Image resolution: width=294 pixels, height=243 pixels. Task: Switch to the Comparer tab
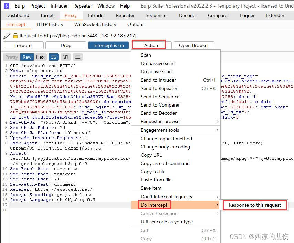pos(219,15)
